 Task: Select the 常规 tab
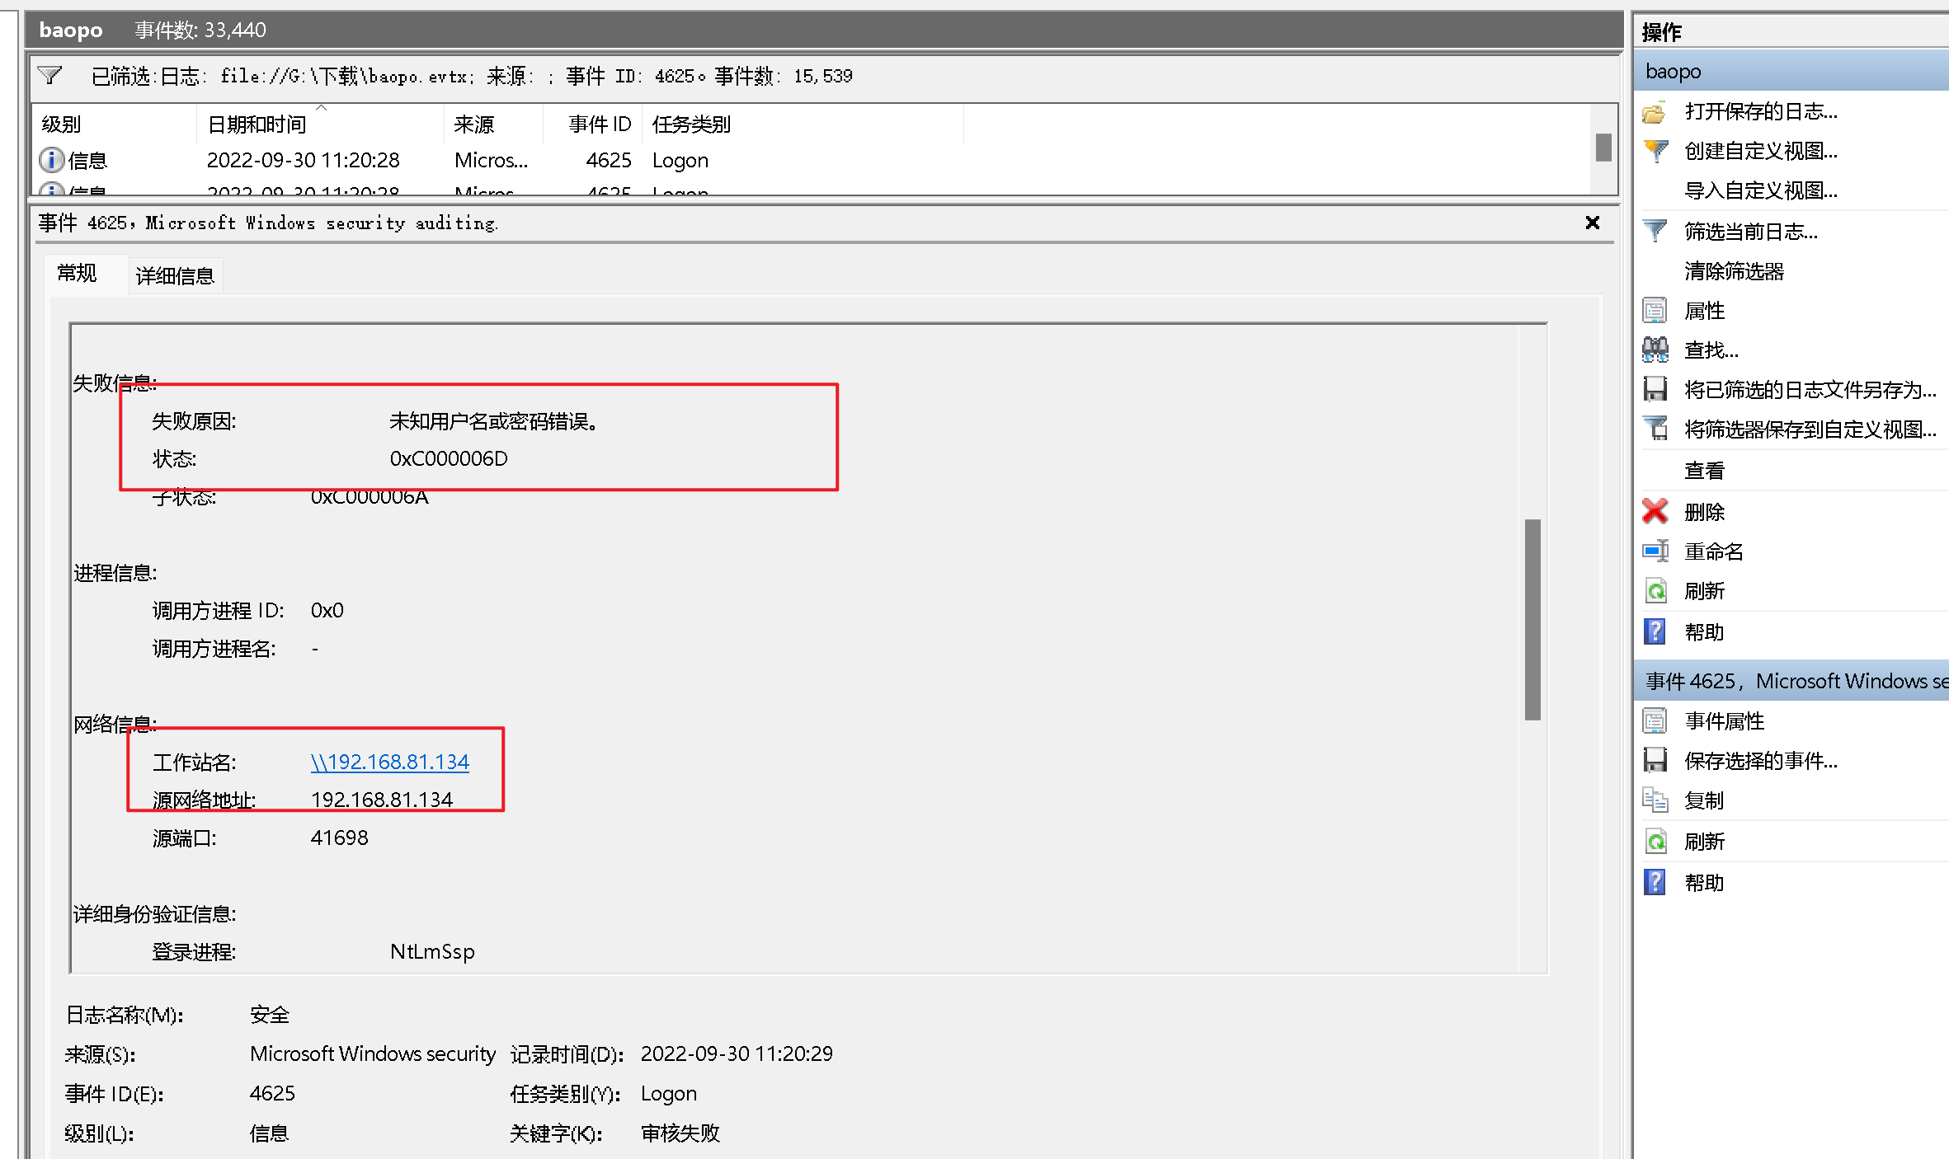pos(77,273)
